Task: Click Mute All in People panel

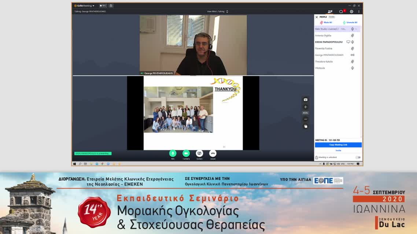Action: click(326, 23)
